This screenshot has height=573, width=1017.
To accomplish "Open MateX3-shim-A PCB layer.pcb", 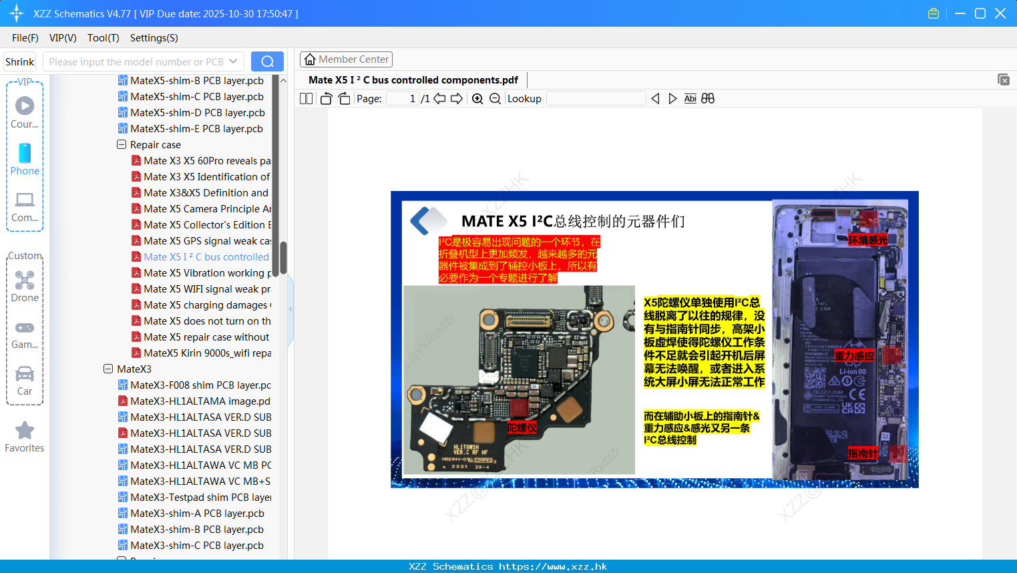I will [x=191, y=513].
